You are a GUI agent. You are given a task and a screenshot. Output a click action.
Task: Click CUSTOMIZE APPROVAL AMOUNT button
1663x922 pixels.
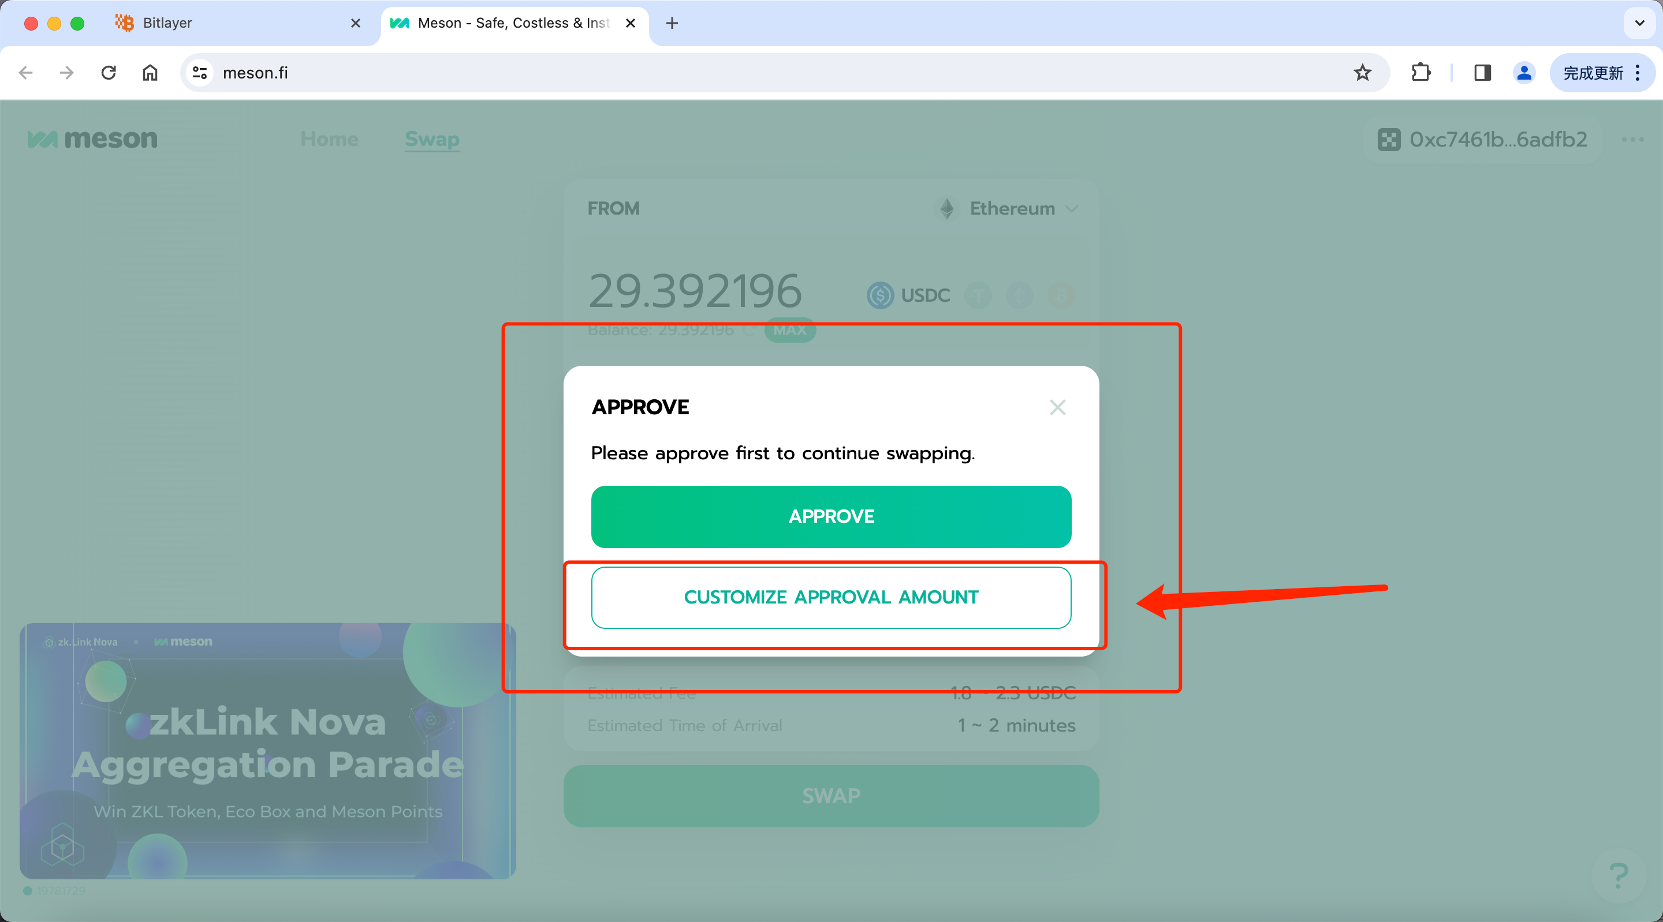point(831,598)
